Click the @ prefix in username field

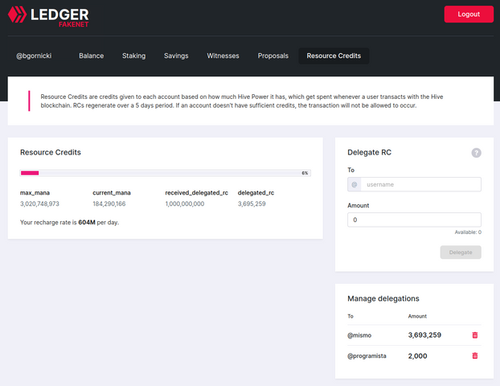(x=355, y=185)
